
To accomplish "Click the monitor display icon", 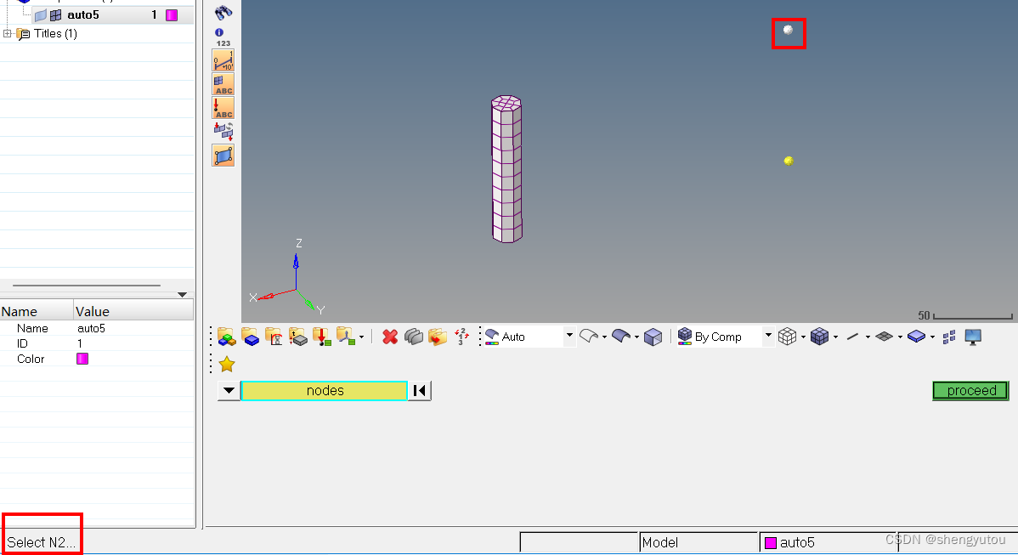I will (973, 337).
